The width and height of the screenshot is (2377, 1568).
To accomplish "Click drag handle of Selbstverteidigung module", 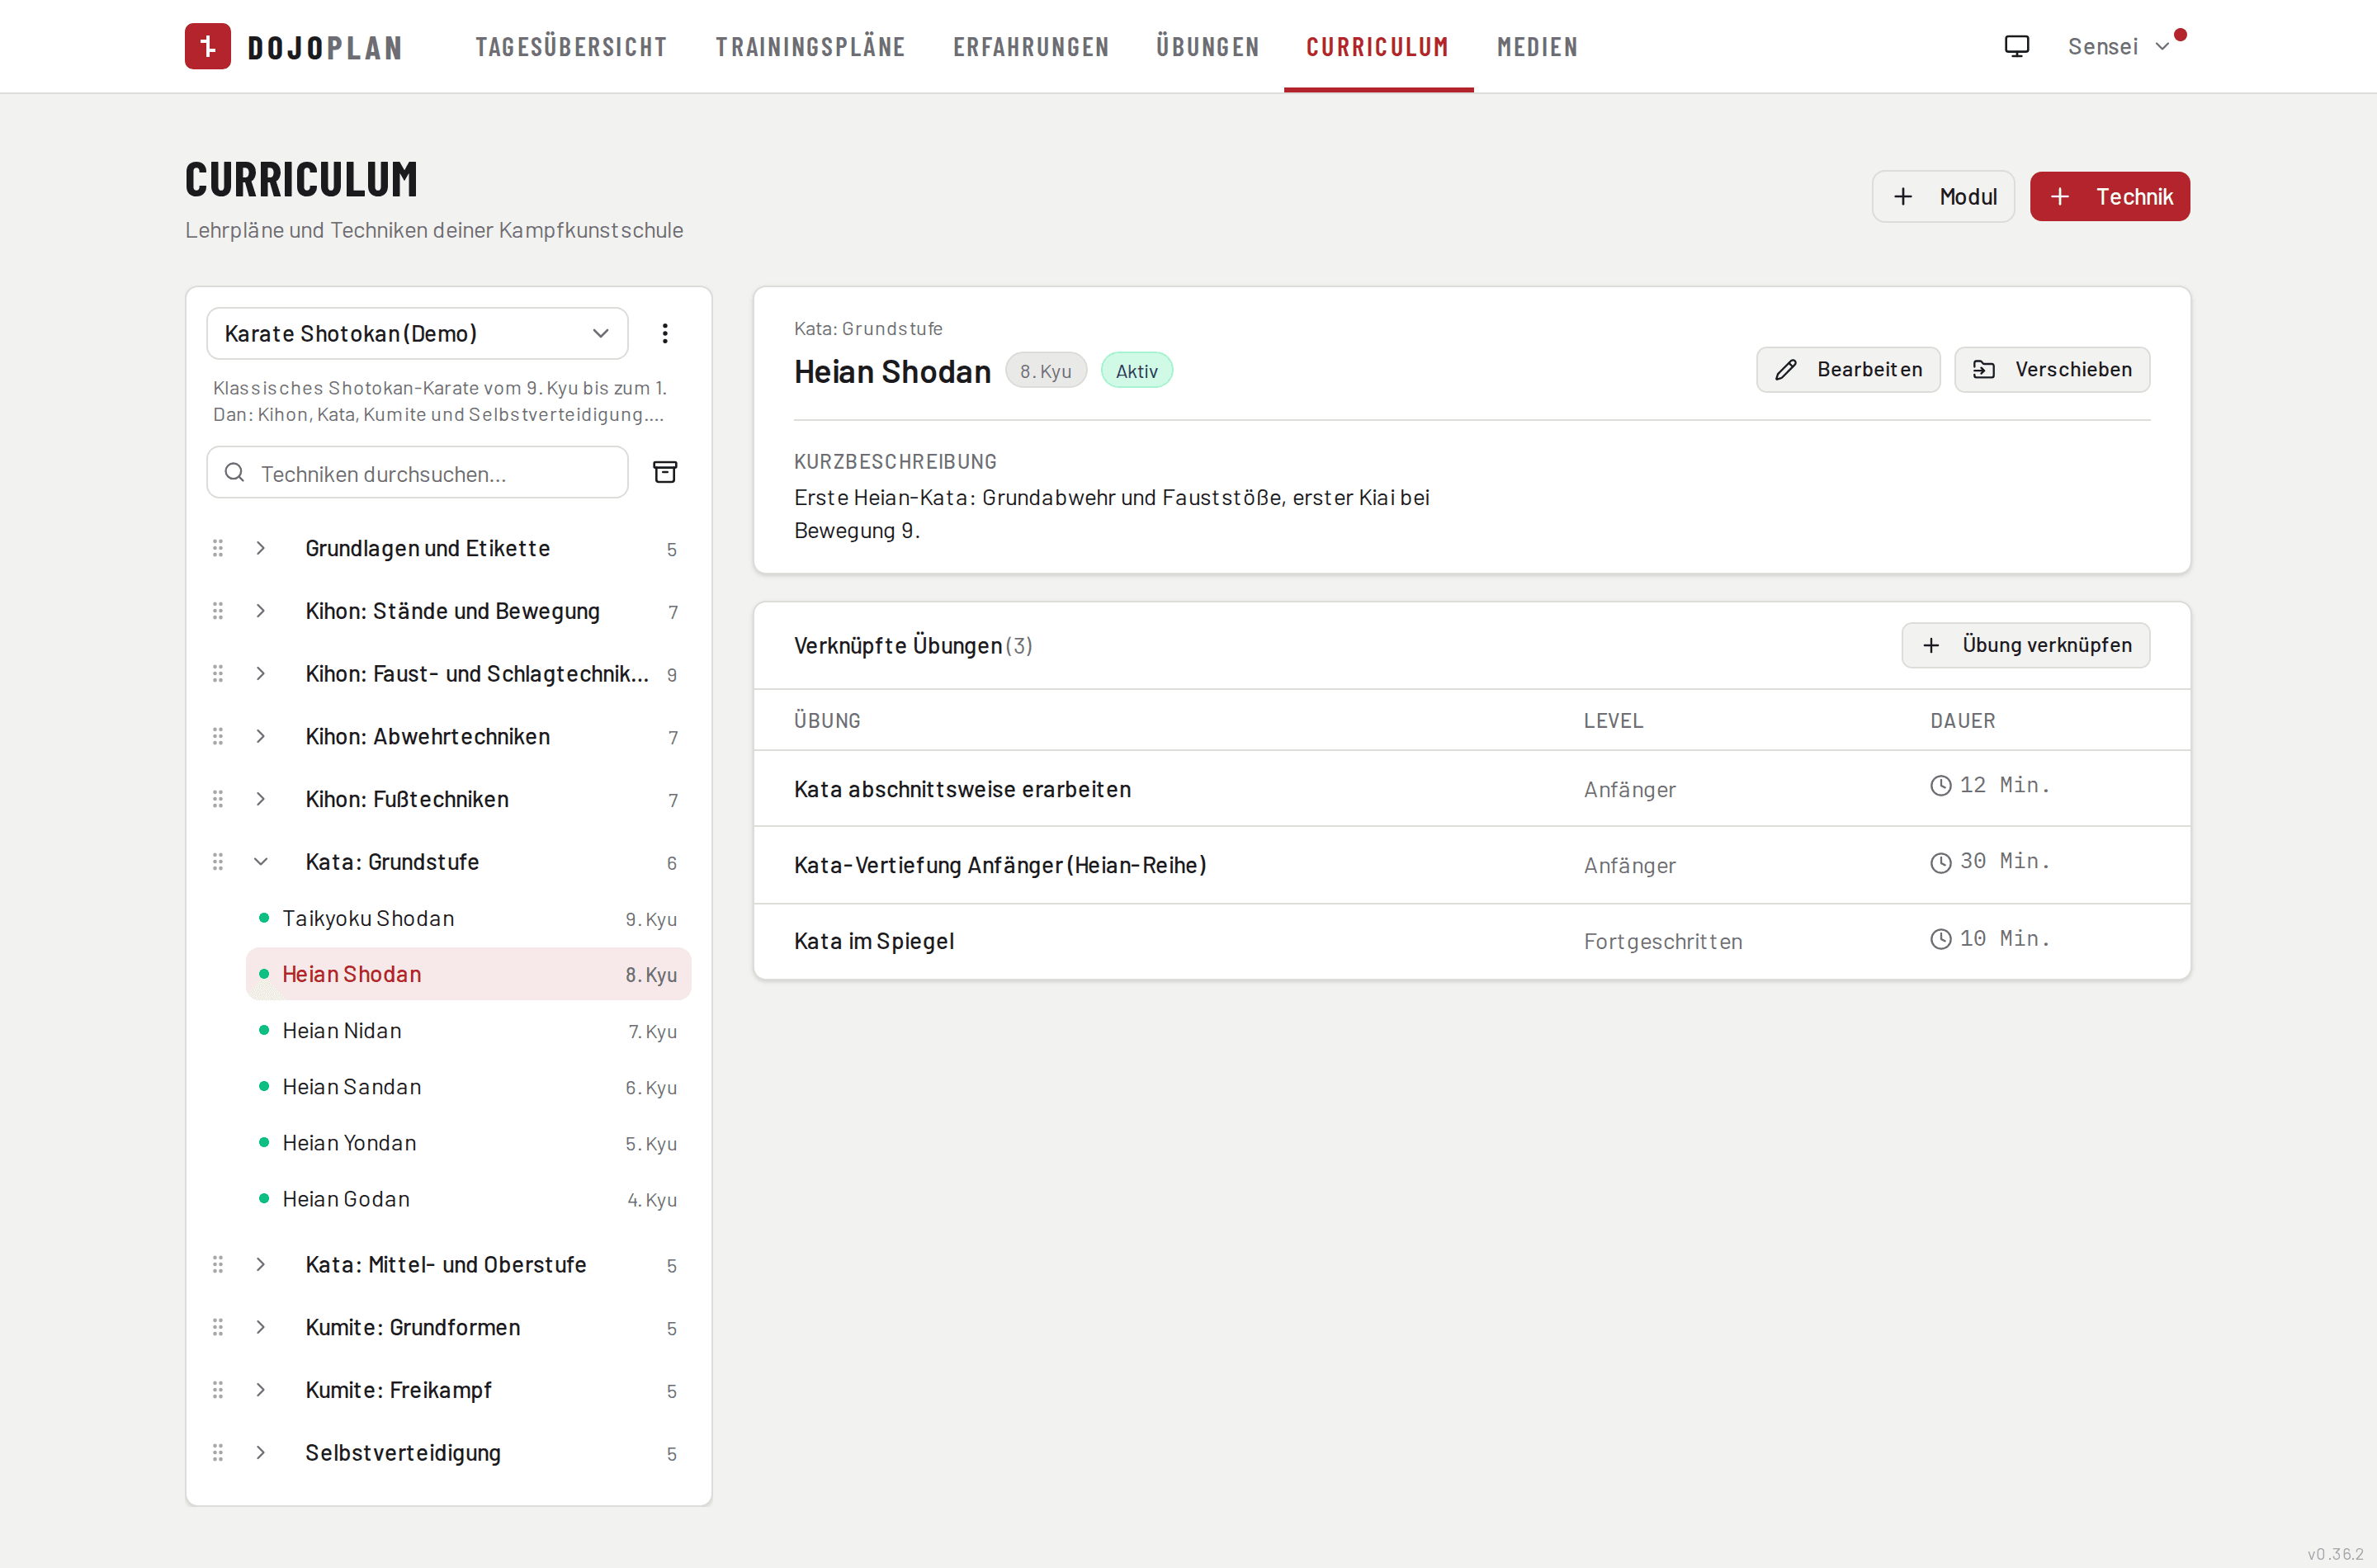I will pyautogui.click(x=218, y=1453).
